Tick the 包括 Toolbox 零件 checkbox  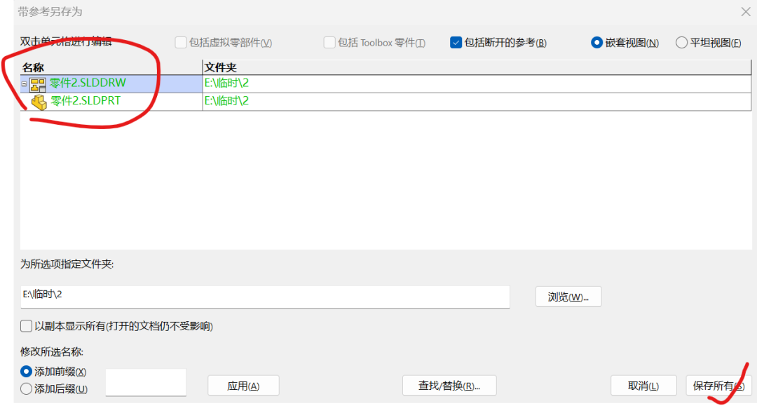(329, 43)
